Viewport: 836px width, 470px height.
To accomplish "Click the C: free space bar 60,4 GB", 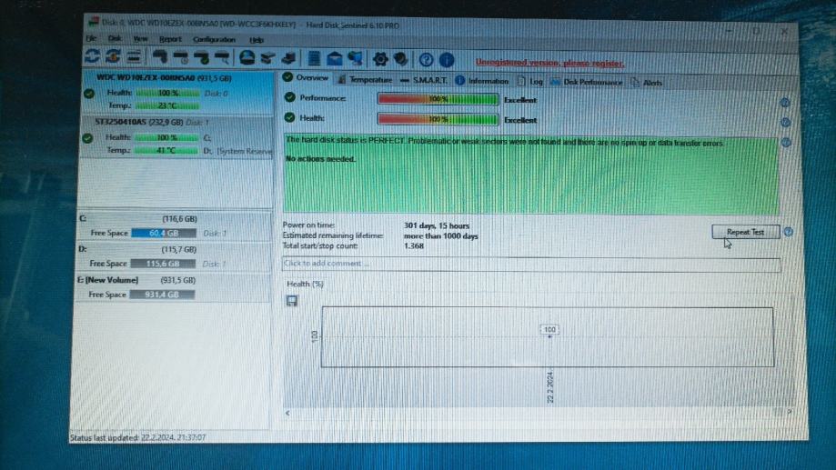I will tap(164, 233).
